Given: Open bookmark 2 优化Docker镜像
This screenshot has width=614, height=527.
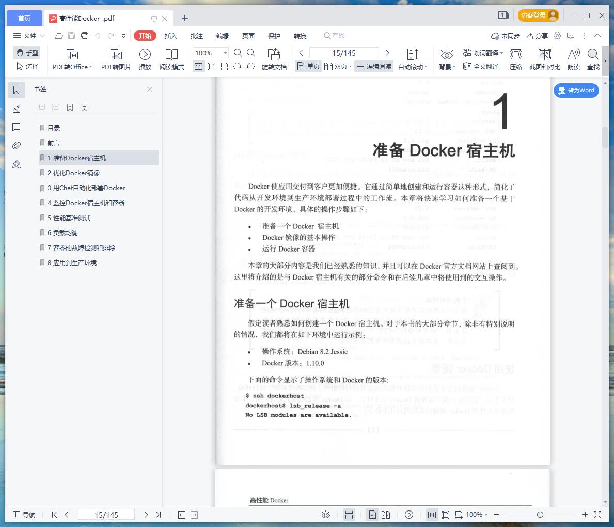Looking at the screenshot, I should pos(74,173).
